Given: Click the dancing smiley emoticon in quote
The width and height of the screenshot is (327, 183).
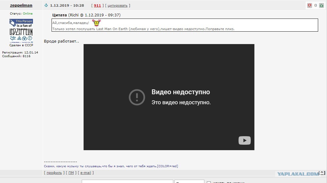Looking at the screenshot, I should (x=96, y=22).
